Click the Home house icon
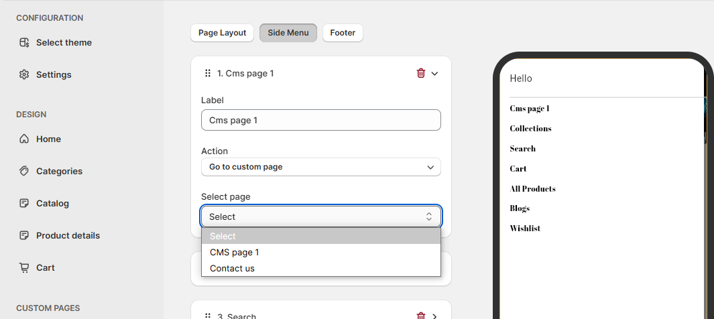This screenshot has height=319, width=714. (x=24, y=139)
